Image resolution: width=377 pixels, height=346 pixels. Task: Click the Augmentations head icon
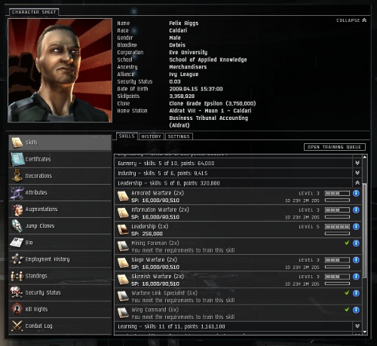click(17, 210)
